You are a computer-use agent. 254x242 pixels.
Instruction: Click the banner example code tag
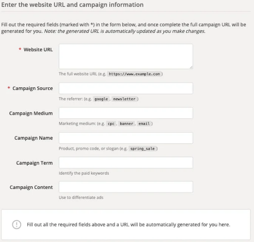click(x=126, y=124)
